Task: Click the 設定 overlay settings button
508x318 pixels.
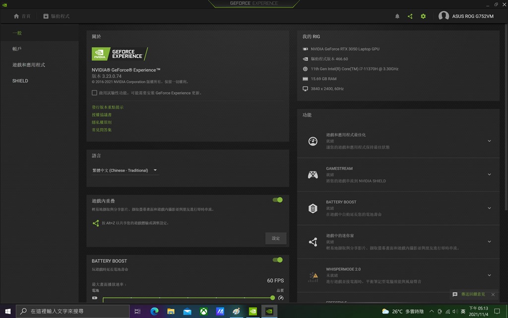Action: tap(276, 238)
